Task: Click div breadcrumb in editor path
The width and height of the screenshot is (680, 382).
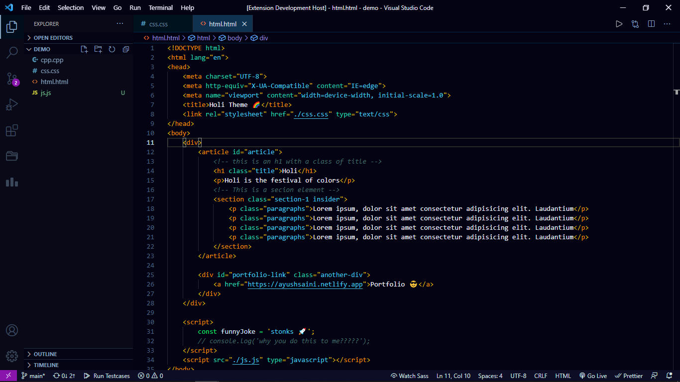Action: click(x=259, y=38)
